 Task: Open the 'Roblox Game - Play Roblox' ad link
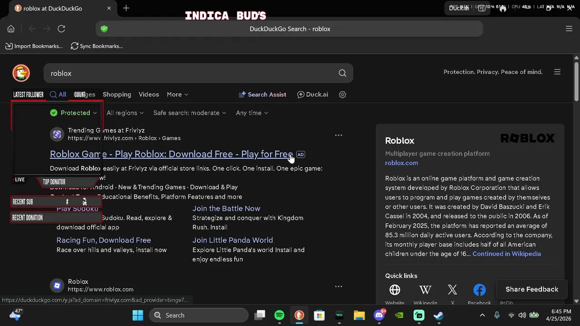171,154
